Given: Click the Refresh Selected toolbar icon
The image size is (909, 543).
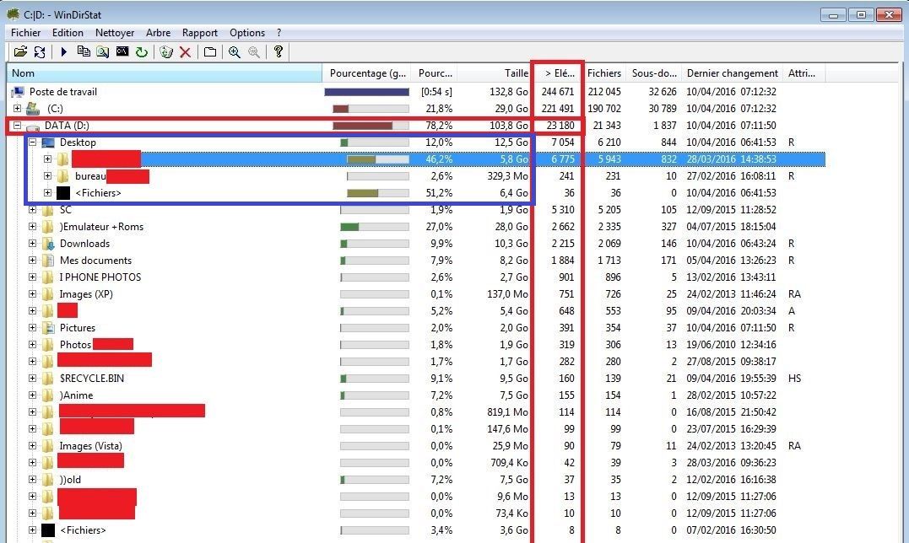Looking at the screenshot, I should point(139,51).
